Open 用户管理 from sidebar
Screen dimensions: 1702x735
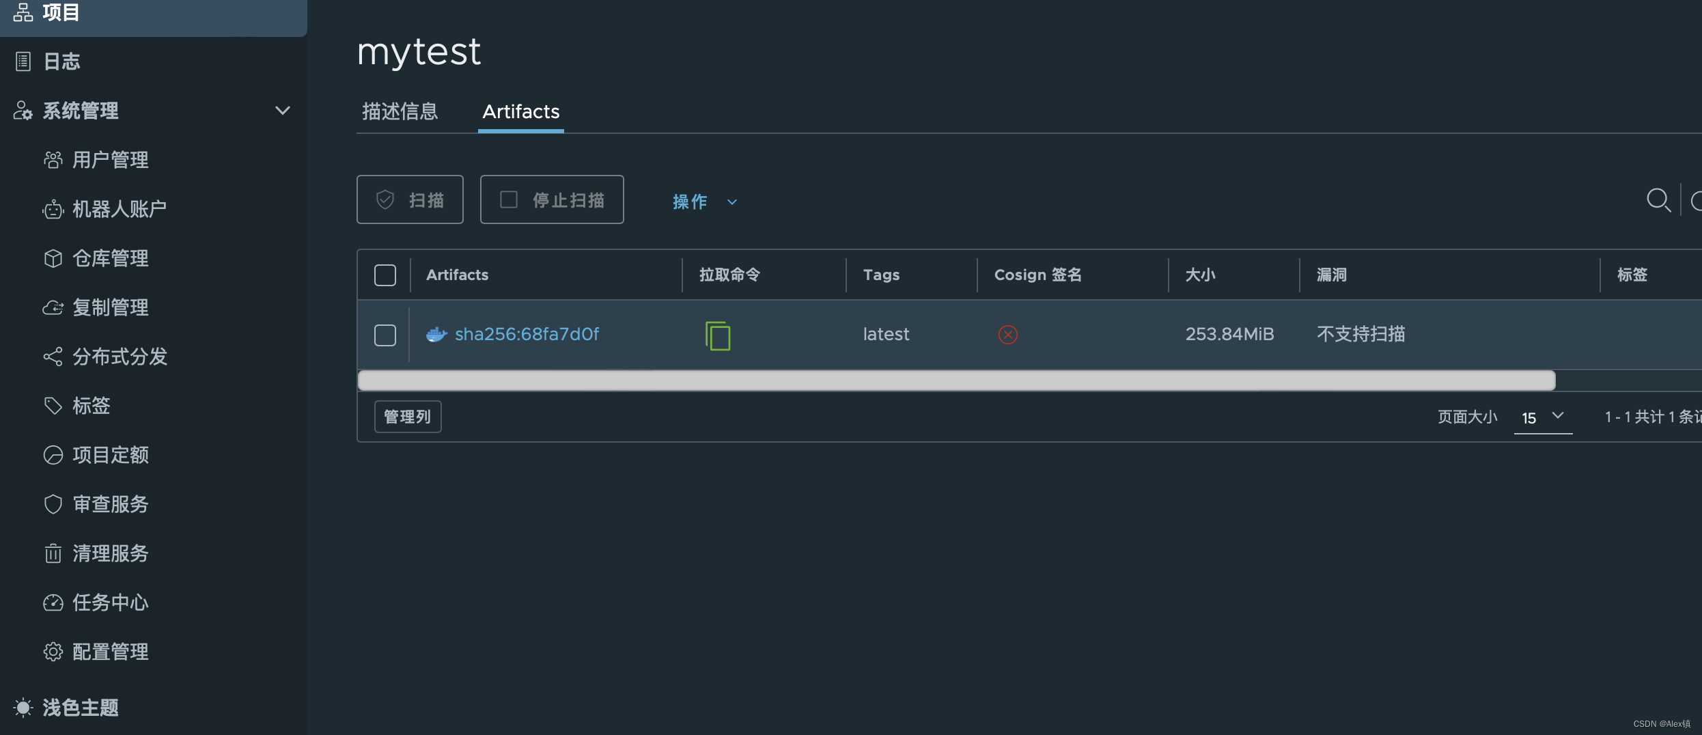coord(110,160)
